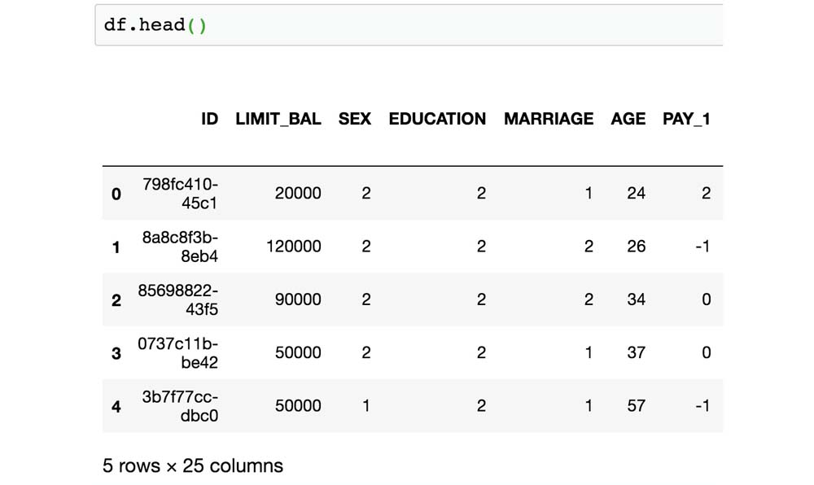Click the ID value 798fc410-45c1
The image size is (814, 485).
(180, 193)
